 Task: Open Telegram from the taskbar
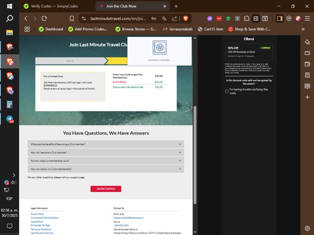[10, 119]
